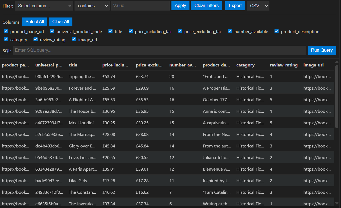The width and height of the screenshot is (341, 208).
Task: Toggle the number_available column checkbox
Action: click(230, 31)
